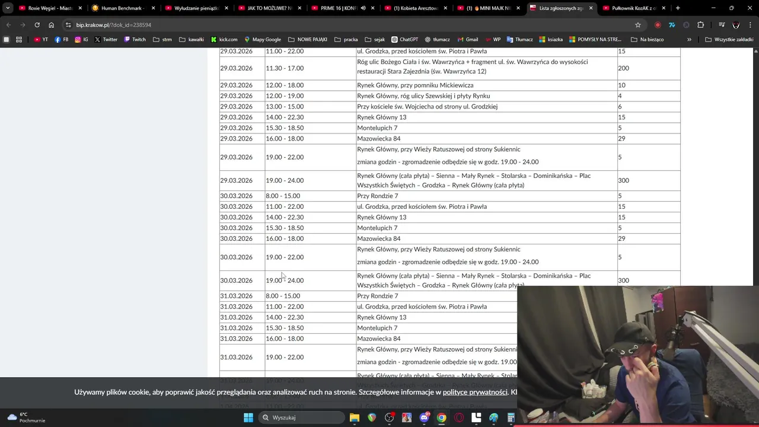Expand the NOWE PAJĄKI folder
Image resolution: width=759 pixels, height=427 pixels.
coord(307,39)
